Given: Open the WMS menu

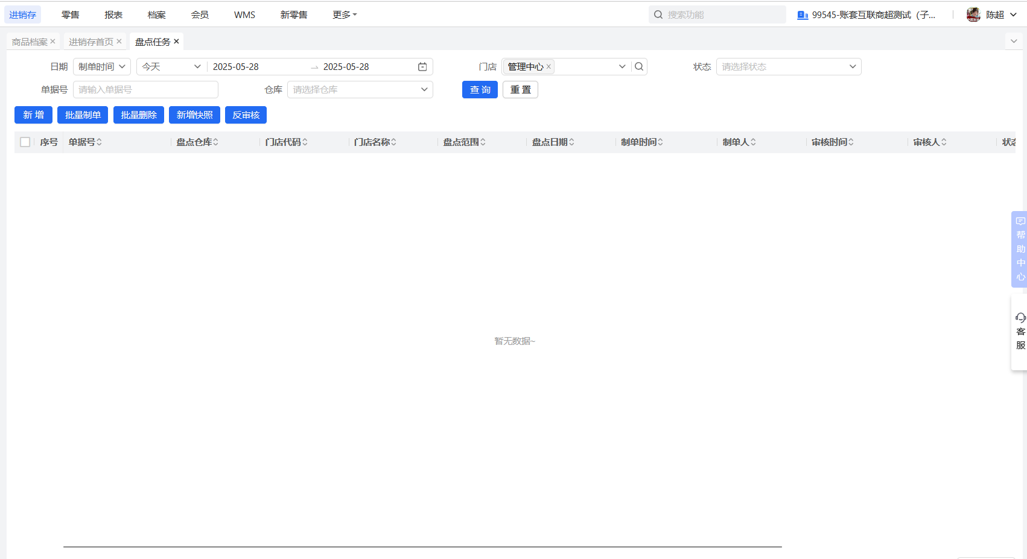Looking at the screenshot, I should [244, 14].
